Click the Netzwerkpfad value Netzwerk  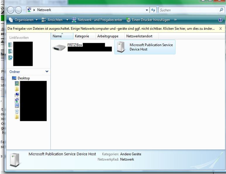127,159
